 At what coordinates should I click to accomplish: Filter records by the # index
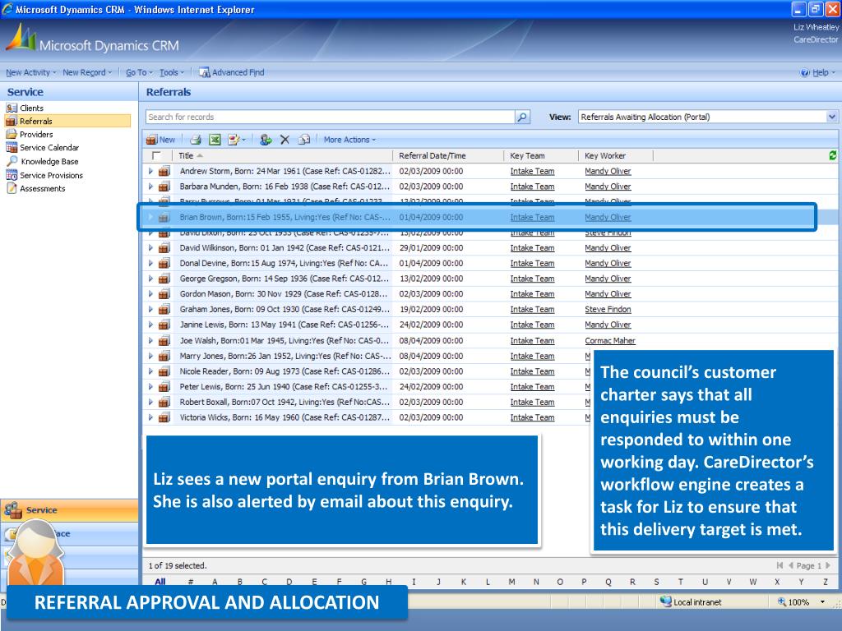191,582
